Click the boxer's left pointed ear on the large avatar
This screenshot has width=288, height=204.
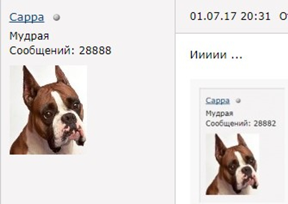30,86
